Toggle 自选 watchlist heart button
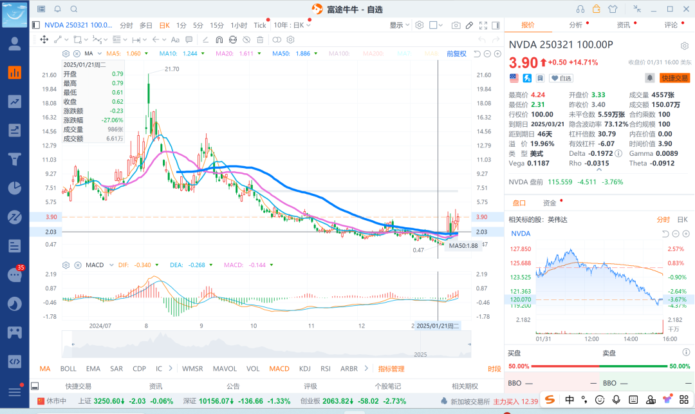 561,78
